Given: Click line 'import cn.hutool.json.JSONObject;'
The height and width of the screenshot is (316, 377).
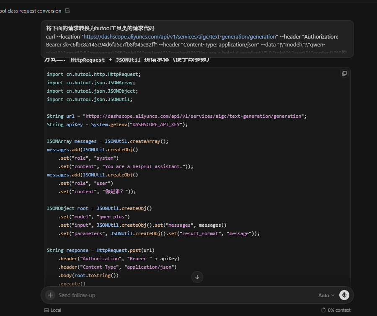Looking at the screenshot, I should [92, 91].
